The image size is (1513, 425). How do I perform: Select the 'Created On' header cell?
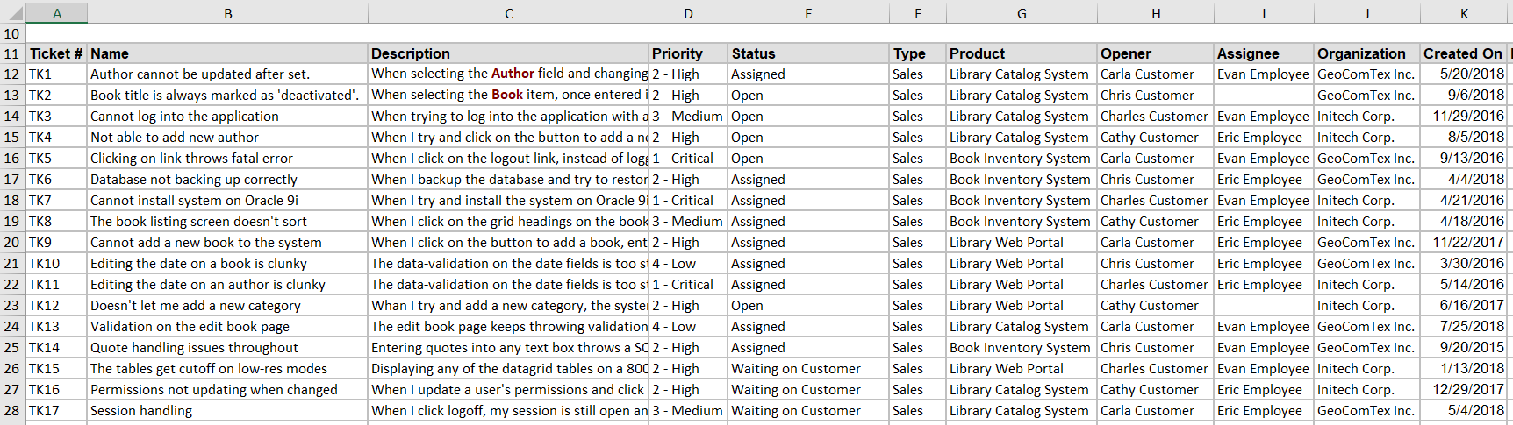coord(1463,53)
